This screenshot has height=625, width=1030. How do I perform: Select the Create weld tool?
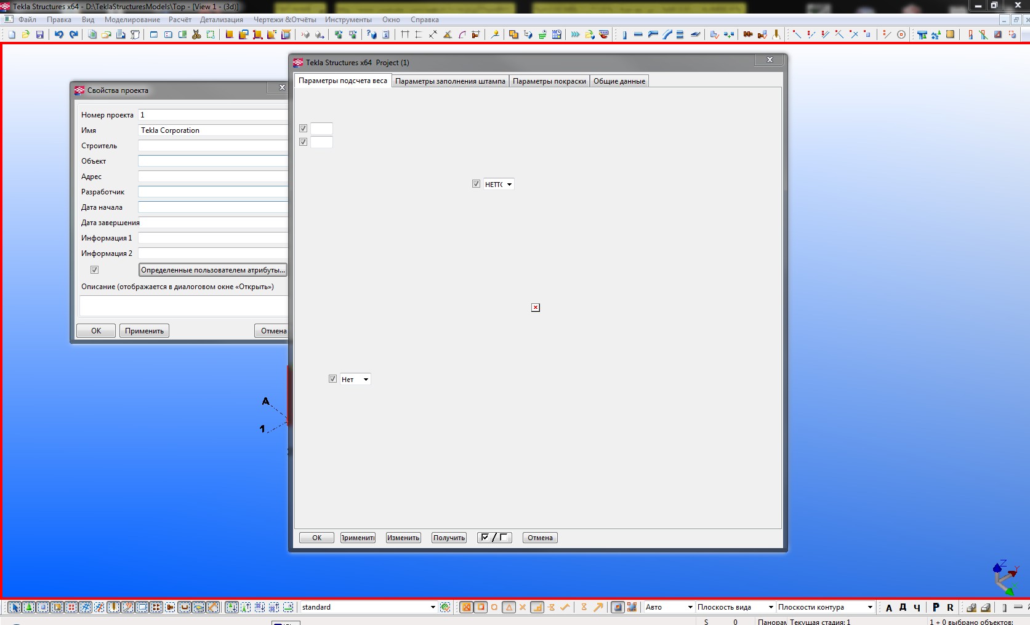point(776,34)
